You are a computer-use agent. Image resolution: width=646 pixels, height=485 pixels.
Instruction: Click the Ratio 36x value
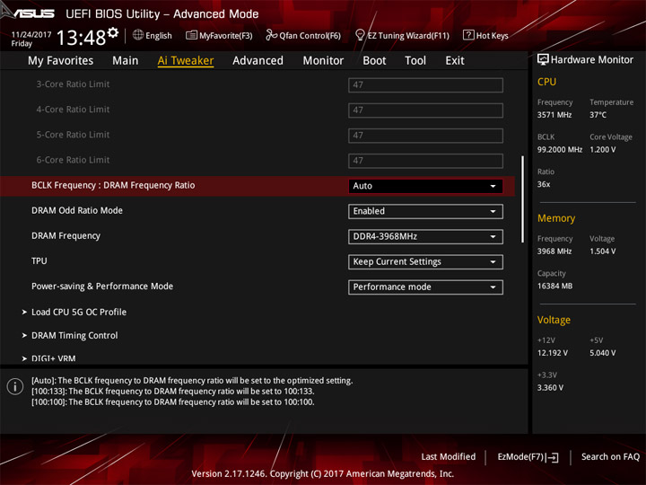pyautogui.click(x=544, y=184)
